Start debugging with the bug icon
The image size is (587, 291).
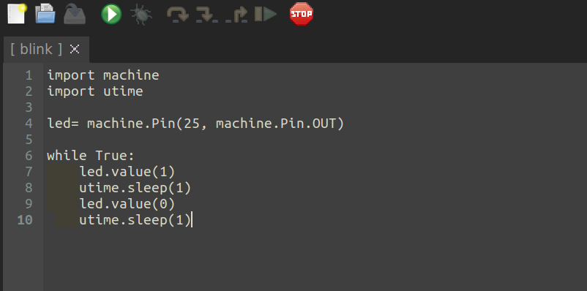[141, 15]
